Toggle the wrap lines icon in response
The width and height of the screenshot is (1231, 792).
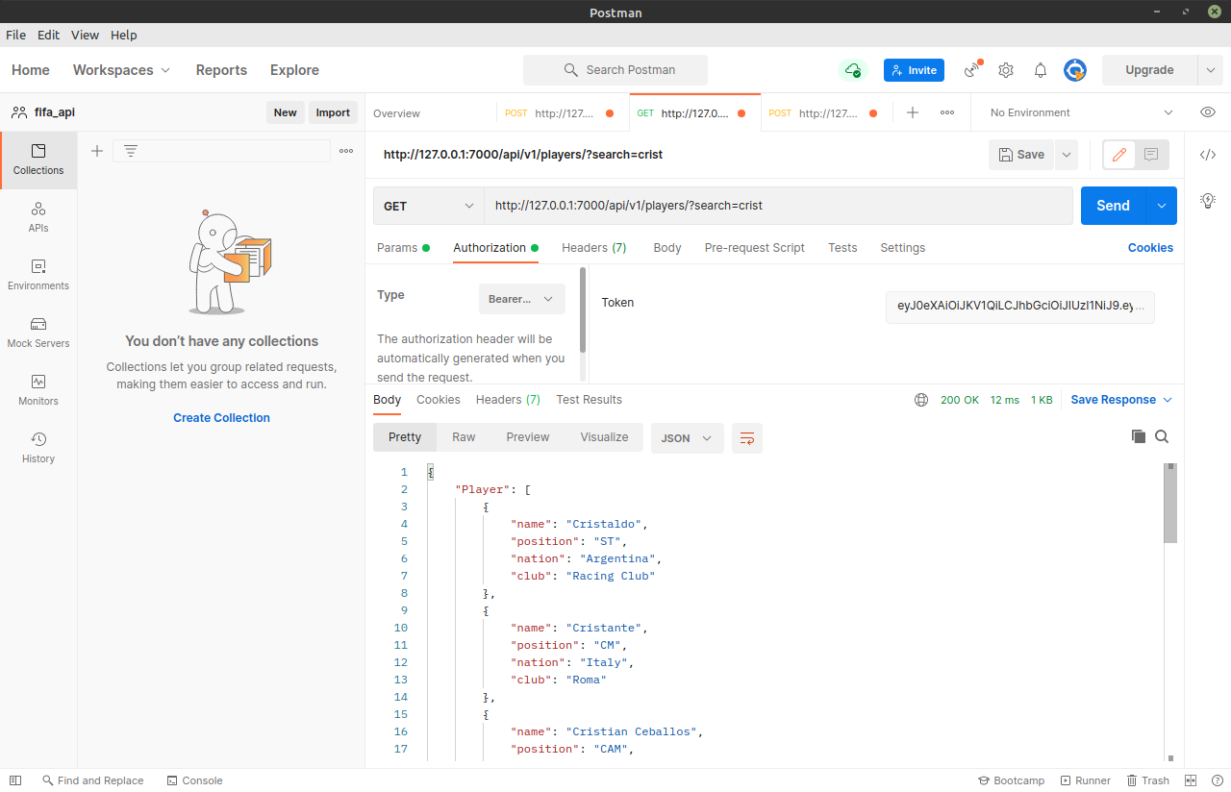(747, 438)
